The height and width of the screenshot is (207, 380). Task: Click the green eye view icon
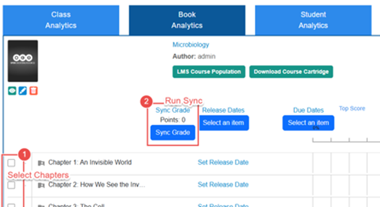click(12, 91)
